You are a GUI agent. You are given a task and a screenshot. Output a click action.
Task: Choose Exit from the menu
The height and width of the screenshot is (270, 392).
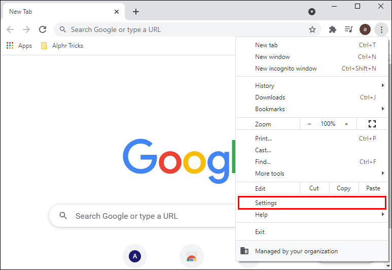tap(312, 232)
